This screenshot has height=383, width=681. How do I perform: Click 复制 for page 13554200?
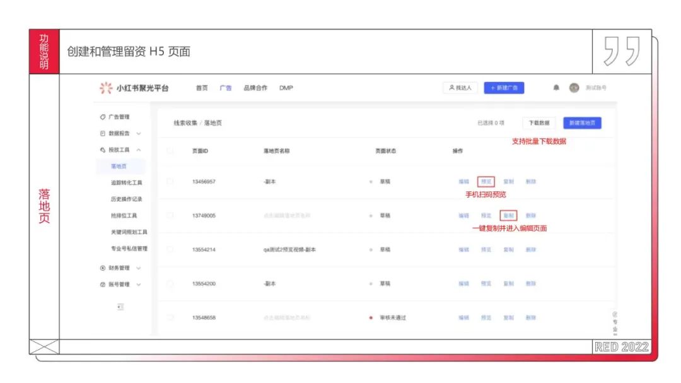[509, 283]
